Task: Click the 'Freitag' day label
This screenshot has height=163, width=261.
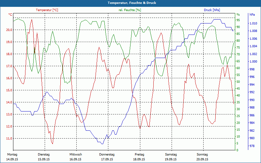Action: pyautogui.click(x=140, y=155)
